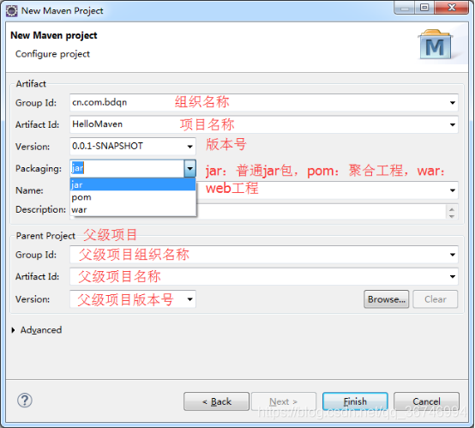Open the Artifact Group Id dropdown arrow

(x=453, y=103)
